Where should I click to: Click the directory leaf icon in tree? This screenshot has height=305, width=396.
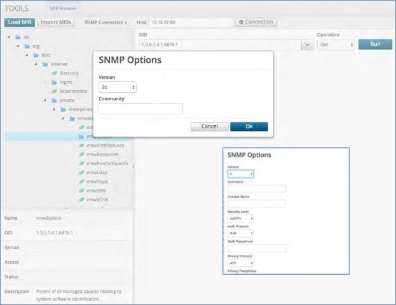pos(54,73)
